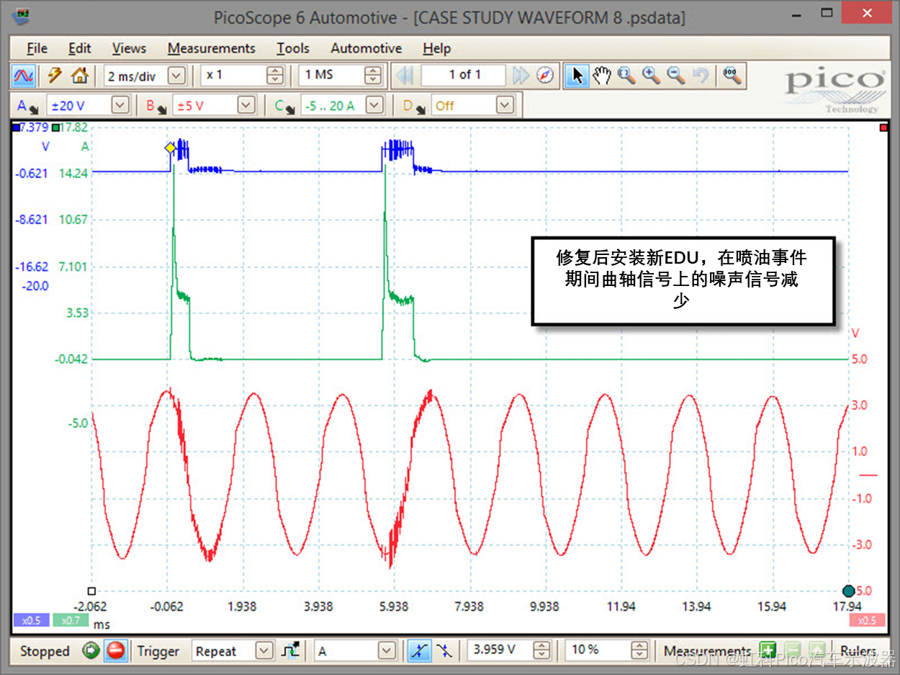Open Channel B options button
The image size is (900, 675).
[x=156, y=106]
